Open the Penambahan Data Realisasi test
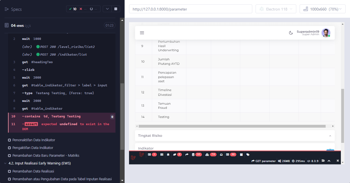This screenshot has width=350, height=183. pyautogui.click(x=33, y=171)
